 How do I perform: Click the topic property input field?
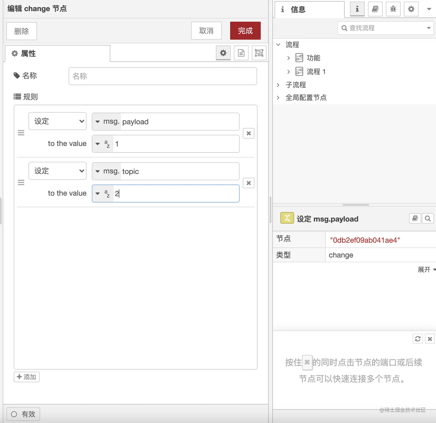click(x=180, y=171)
